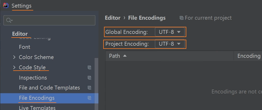The image size is (262, 110).
Task: Click the Editor breadcrumb link
Action: point(112,18)
